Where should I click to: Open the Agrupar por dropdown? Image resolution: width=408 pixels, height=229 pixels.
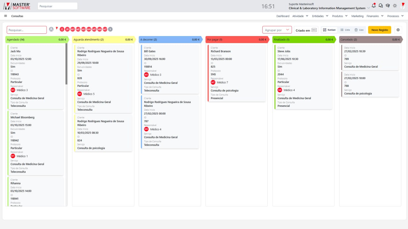click(x=277, y=30)
